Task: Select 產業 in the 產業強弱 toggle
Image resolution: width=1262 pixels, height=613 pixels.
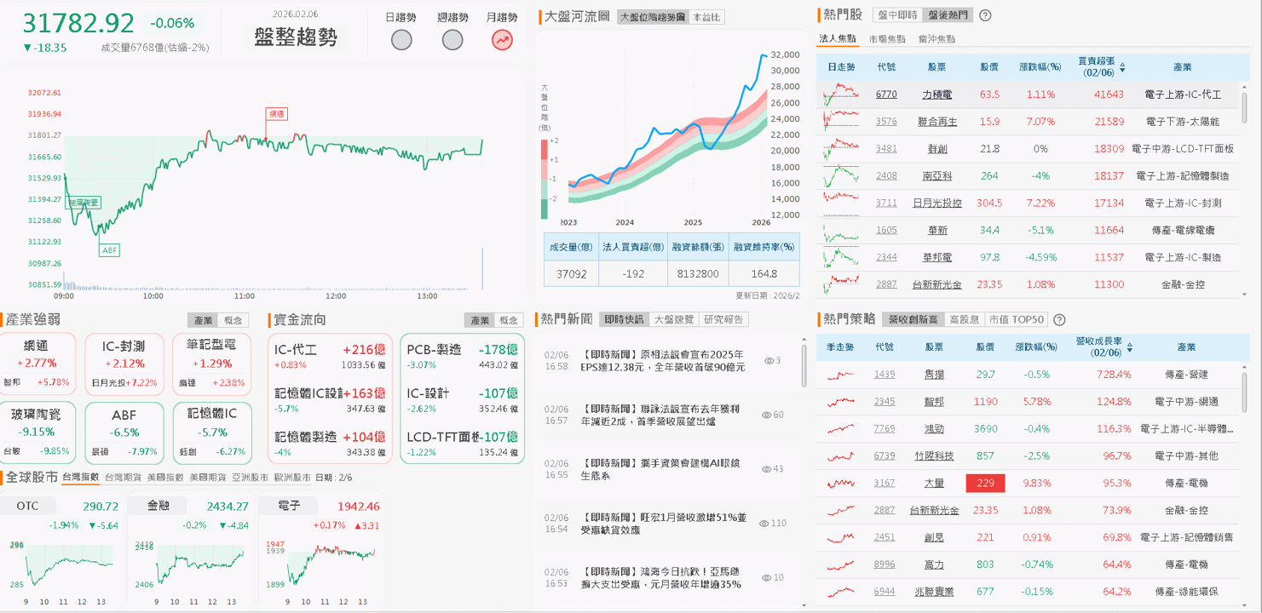Action: point(204,320)
